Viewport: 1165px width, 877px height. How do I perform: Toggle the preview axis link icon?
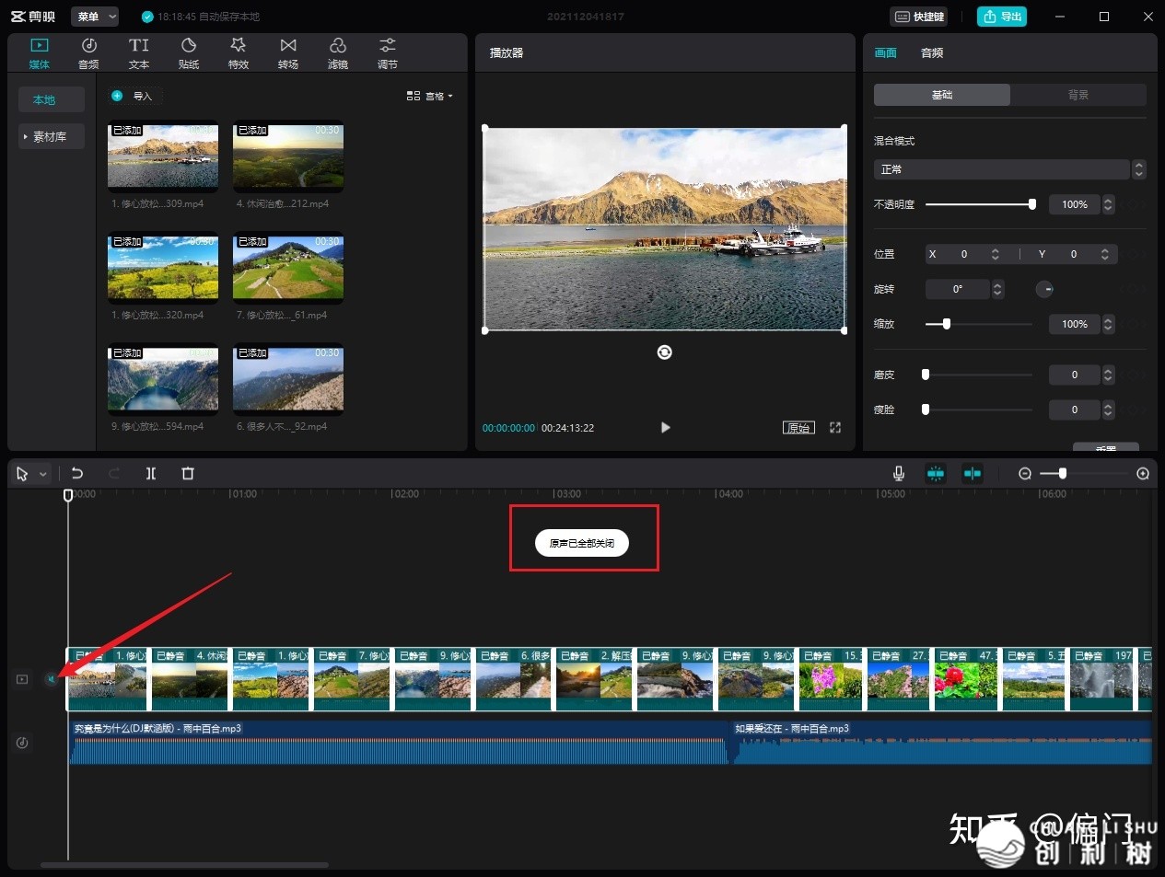coord(973,473)
